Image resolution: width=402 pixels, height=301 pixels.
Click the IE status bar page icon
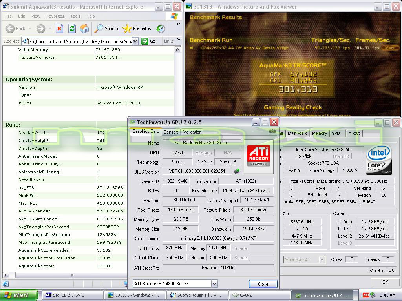[x=6, y=284]
